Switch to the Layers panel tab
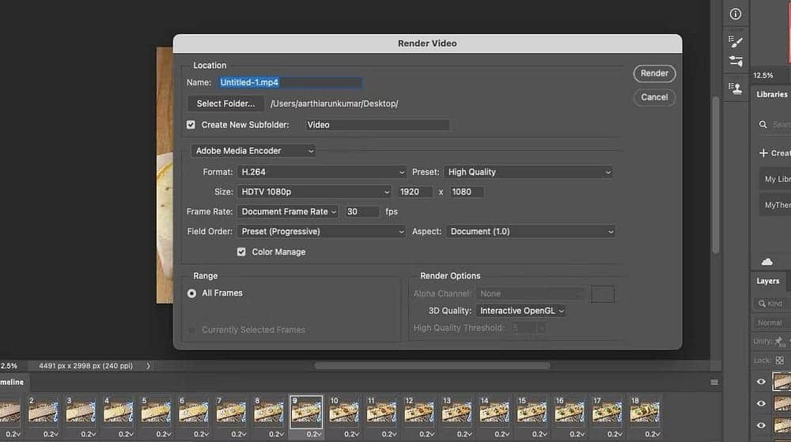This screenshot has width=791, height=442. click(767, 281)
